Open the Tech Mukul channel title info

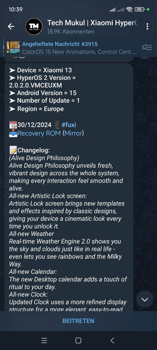point(92,23)
